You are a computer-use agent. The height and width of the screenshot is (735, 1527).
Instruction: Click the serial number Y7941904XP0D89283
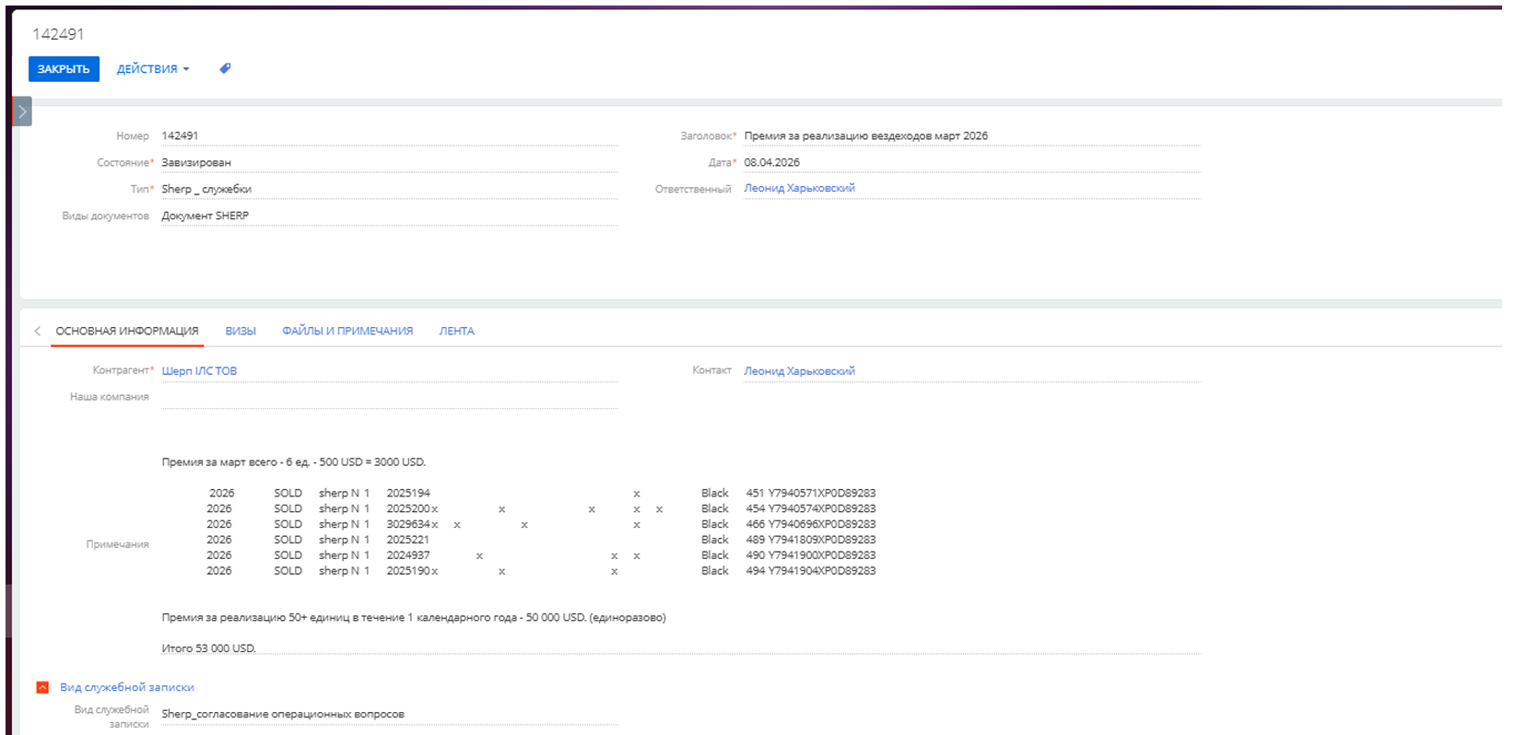(822, 571)
